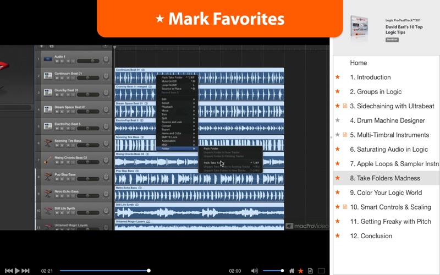Screen dimensions: 440x275
Task: Click the ElectroPop Beat 5 track icon
Action: coord(48,127)
